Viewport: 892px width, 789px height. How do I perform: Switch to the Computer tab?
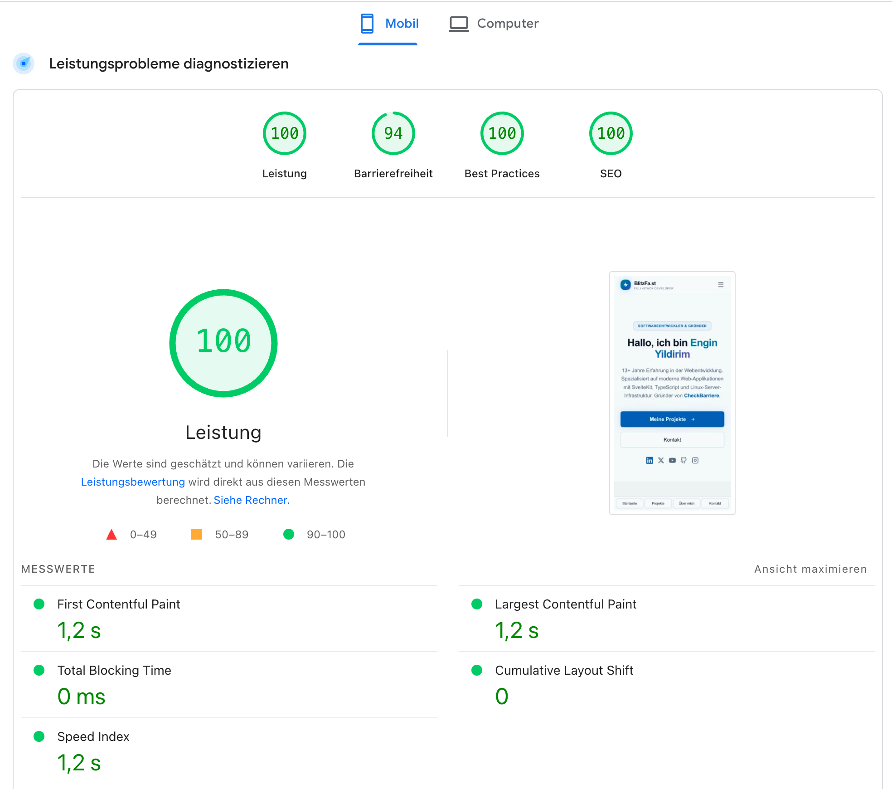coord(493,23)
